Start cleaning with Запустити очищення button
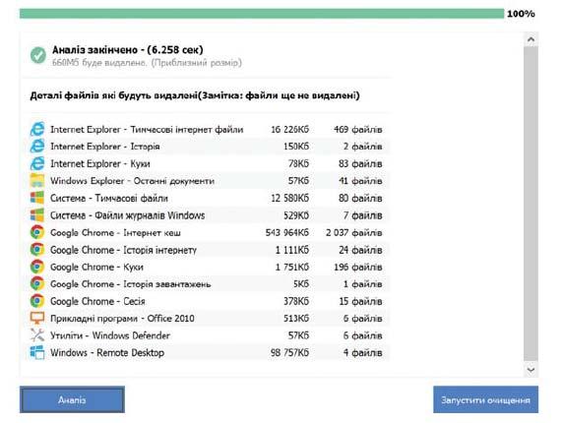Image resolution: width=562 pixels, height=423 pixels. pyautogui.click(x=485, y=399)
